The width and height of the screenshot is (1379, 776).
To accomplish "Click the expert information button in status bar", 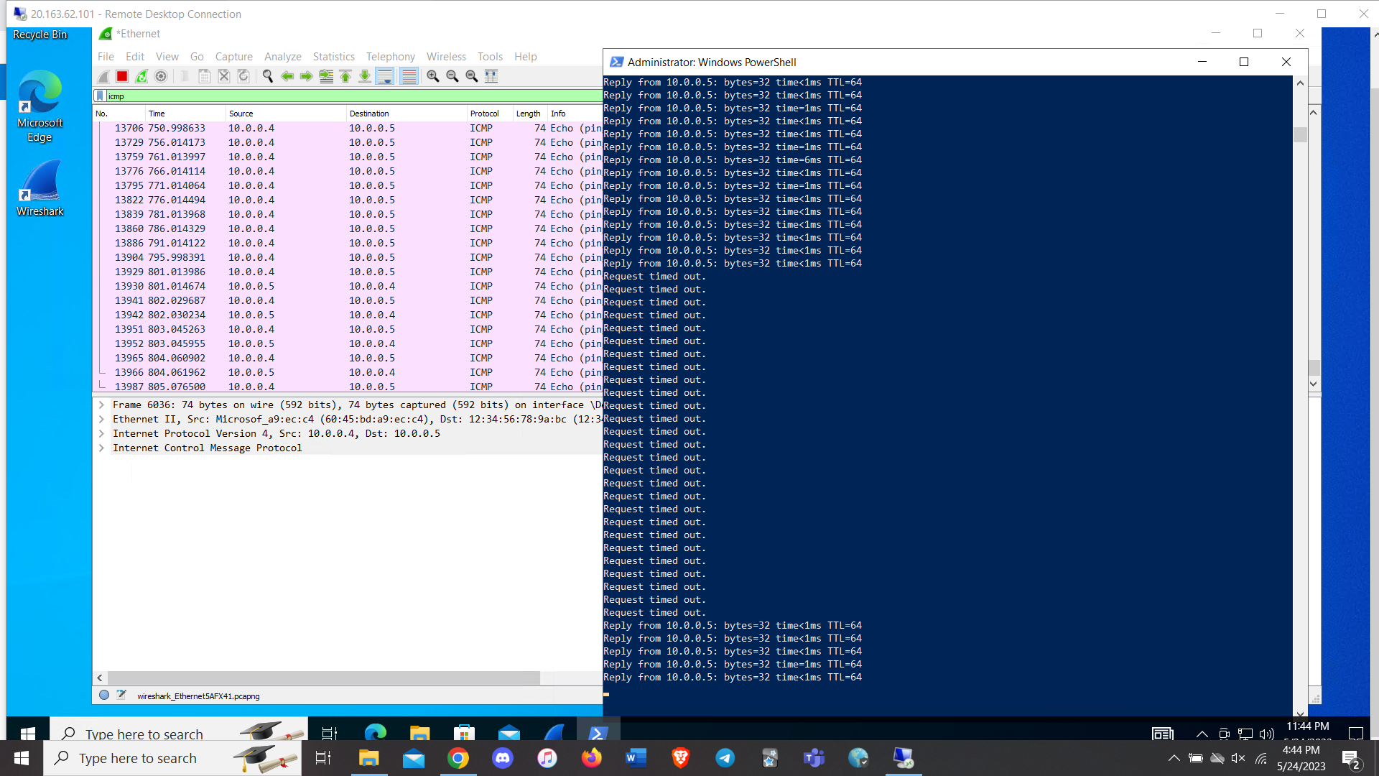I will pos(104,695).
